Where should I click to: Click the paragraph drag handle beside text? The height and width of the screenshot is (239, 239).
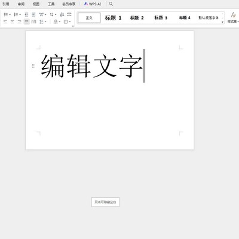point(33,66)
